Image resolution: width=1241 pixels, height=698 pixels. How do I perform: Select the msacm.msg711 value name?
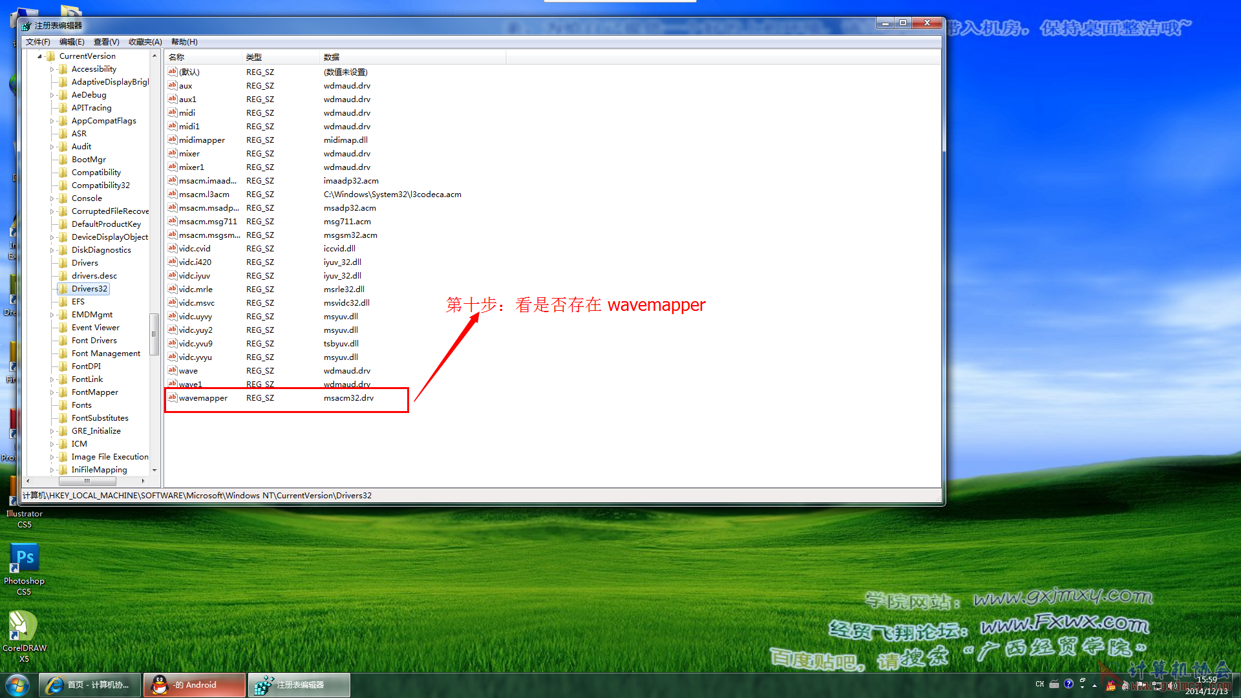tap(208, 221)
